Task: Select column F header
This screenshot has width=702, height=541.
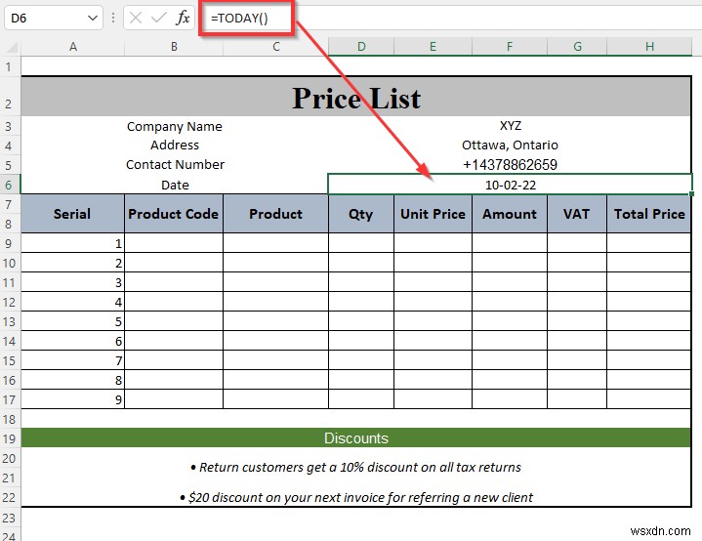Action: tap(510, 47)
